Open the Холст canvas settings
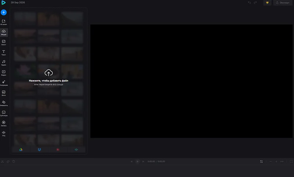This screenshot has width=294, height=177. pyautogui.click(x=4, y=43)
